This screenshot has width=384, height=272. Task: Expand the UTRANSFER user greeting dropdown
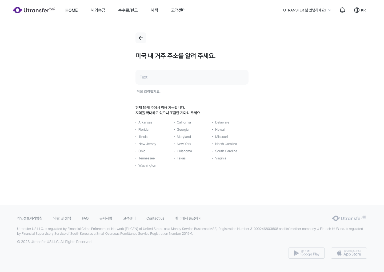tap(307, 10)
